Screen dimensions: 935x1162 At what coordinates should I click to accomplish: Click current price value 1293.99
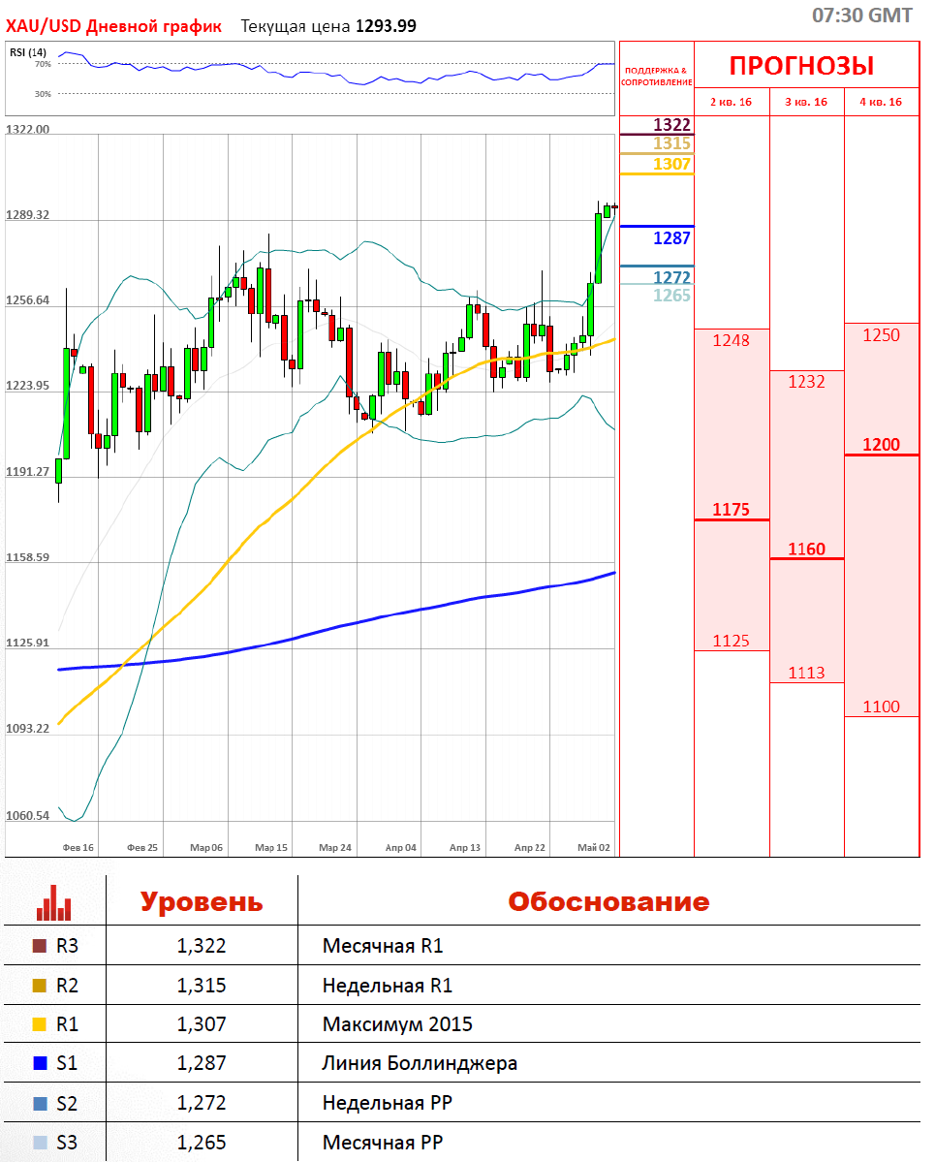pos(386,26)
